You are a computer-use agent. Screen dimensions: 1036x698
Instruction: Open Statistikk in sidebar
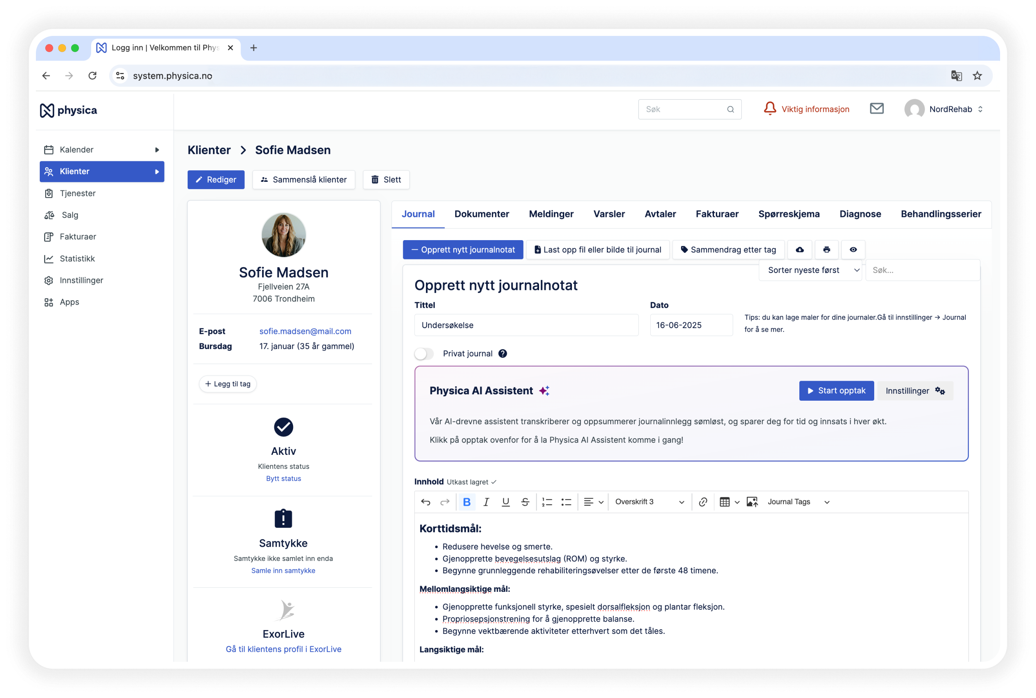click(x=102, y=259)
